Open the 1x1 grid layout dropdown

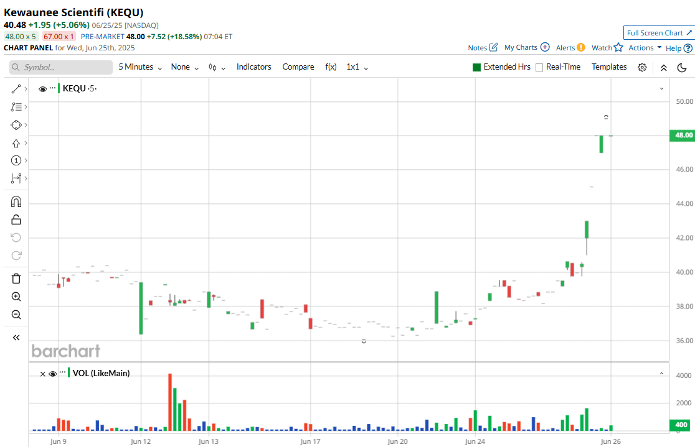click(x=357, y=67)
